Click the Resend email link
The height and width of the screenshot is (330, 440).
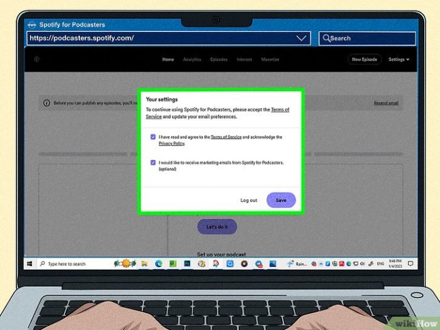pos(386,103)
